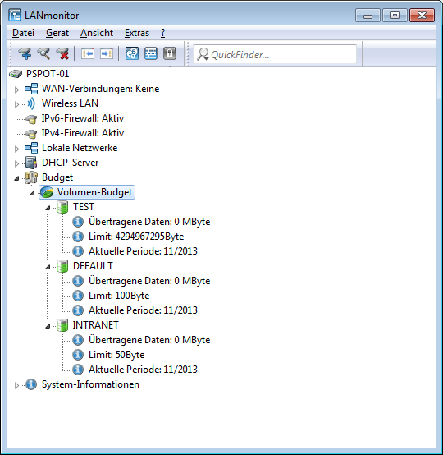The width and height of the screenshot is (443, 455).
Task: Collapse the TEST budget entry
Action: pyautogui.click(x=48, y=208)
